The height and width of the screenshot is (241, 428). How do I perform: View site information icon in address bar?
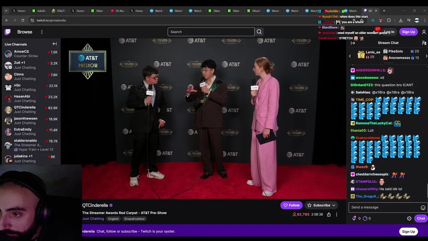click(32, 20)
